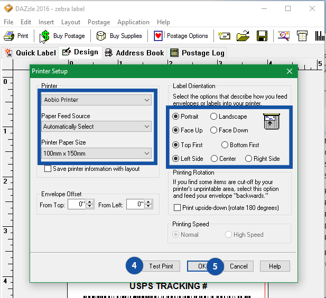The image size is (326, 298).
Task: Open the Aobio Printer dropdown
Action: pyautogui.click(x=96, y=100)
